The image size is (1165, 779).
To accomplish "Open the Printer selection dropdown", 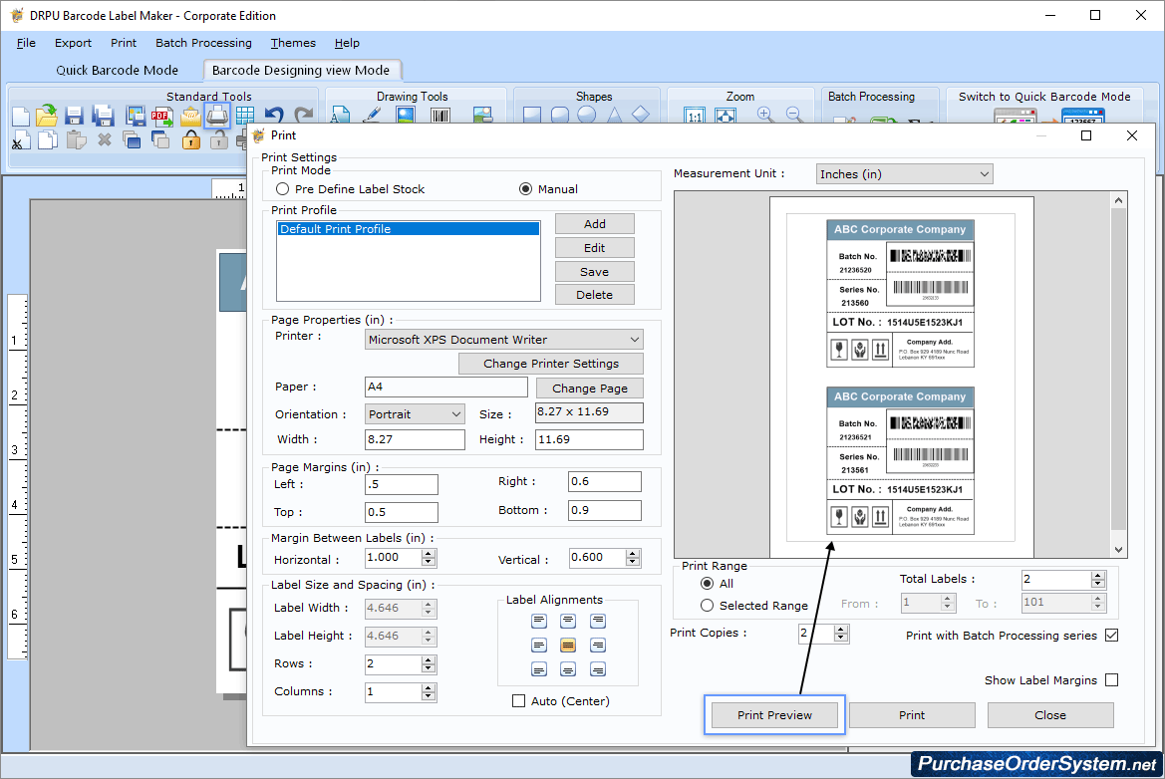I will pyautogui.click(x=634, y=339).
